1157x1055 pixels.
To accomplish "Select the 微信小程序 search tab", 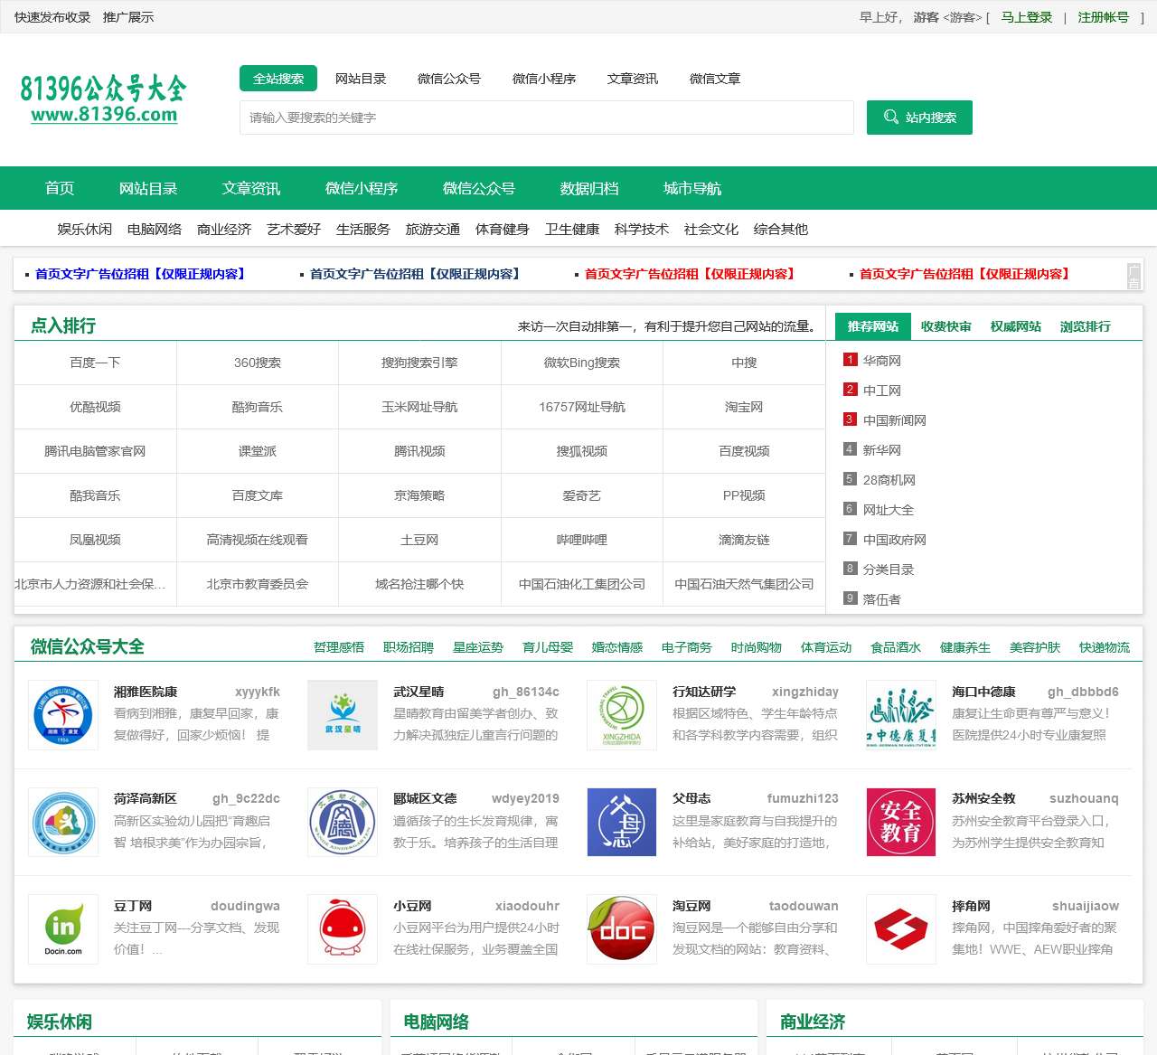I will [x=544, y=79].
